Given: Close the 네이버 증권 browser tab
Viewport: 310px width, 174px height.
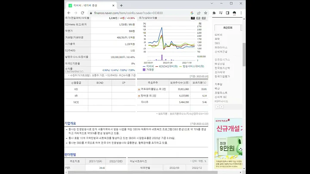Looking at the screenshot, I should (x=113, y=6).
